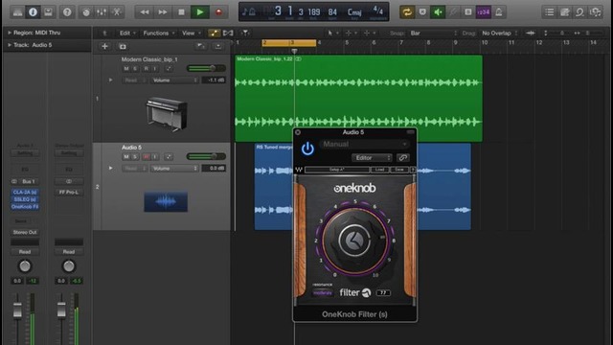Click the plugin window link button
The height and width of the screenshot is (345, 613).
(402, 158)
